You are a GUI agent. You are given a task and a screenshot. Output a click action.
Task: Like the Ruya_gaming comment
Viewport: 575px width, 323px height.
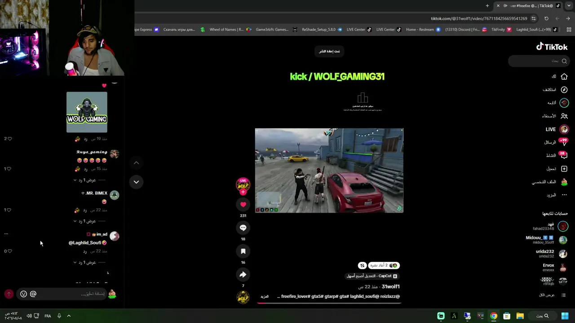click(9, 169)
